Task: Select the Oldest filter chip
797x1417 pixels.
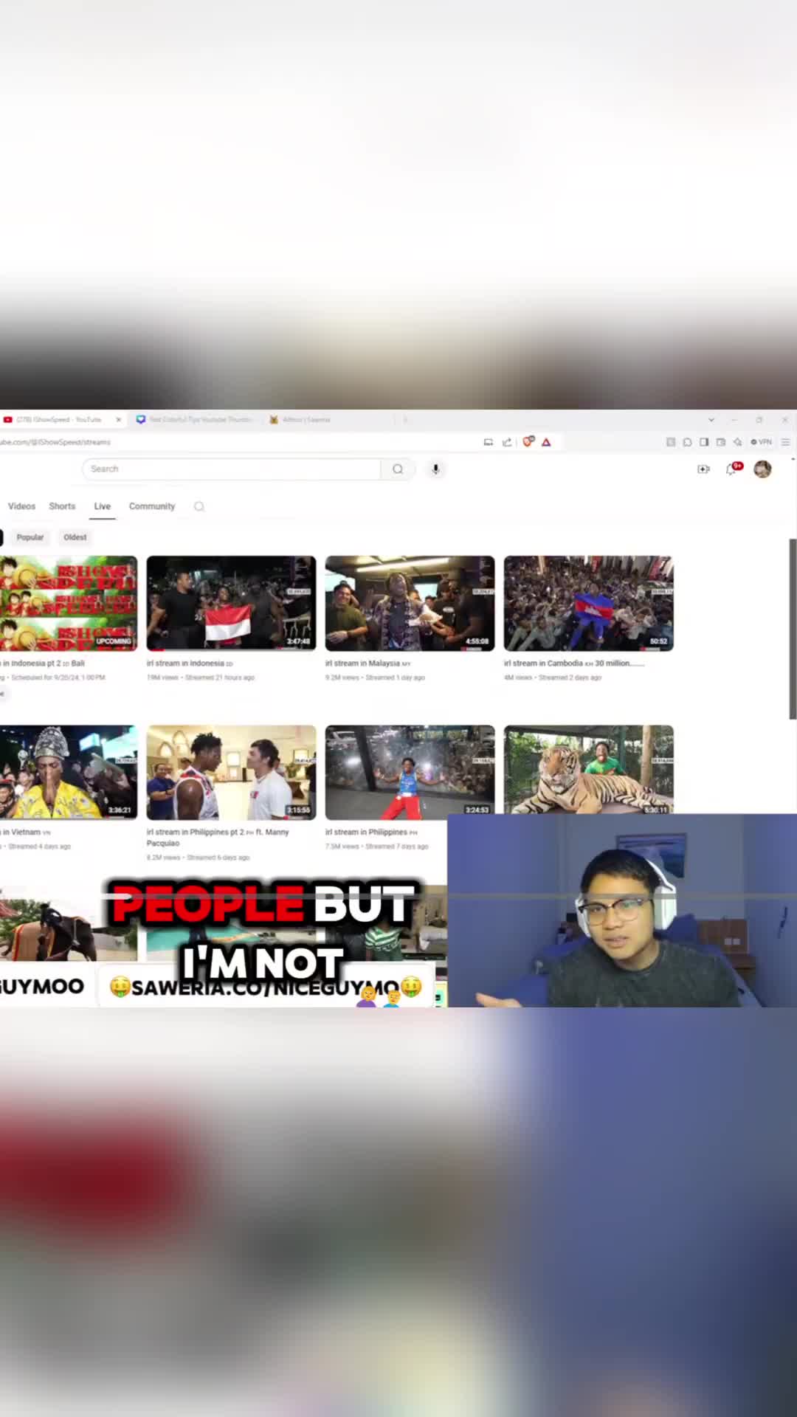Action: (x=75, y=537)
